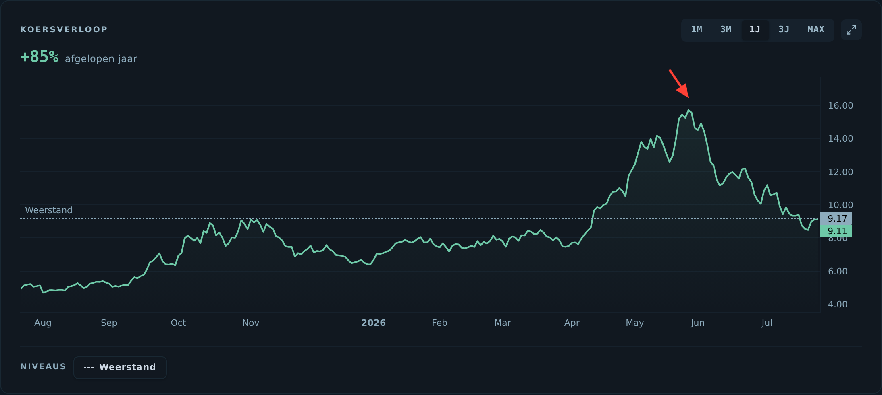Click the NIVEAUS label

click(x=43, y=366)
